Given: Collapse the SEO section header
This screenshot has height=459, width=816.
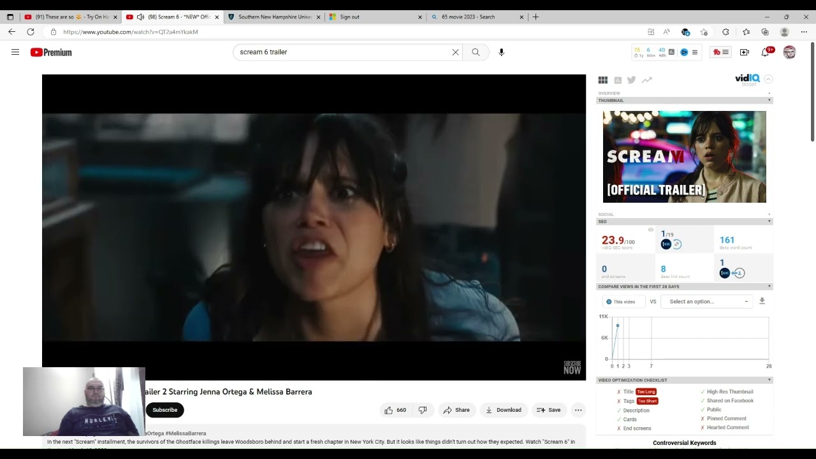Looking at the screenshot, I should (x=684, y=221).
